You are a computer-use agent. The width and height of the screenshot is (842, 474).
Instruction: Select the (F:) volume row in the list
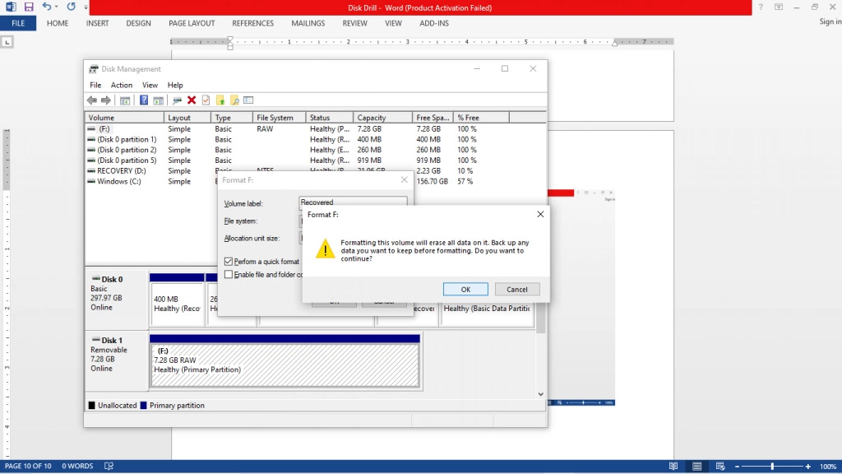click(315, 129)
